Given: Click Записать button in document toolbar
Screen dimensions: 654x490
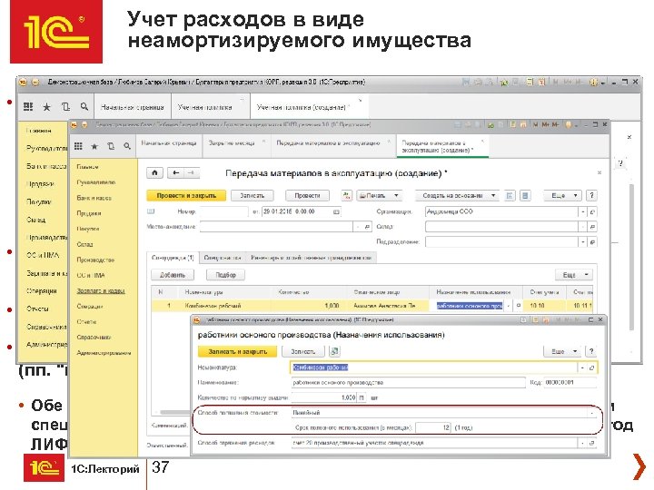Looking at the screenshot, I should 252,195.
